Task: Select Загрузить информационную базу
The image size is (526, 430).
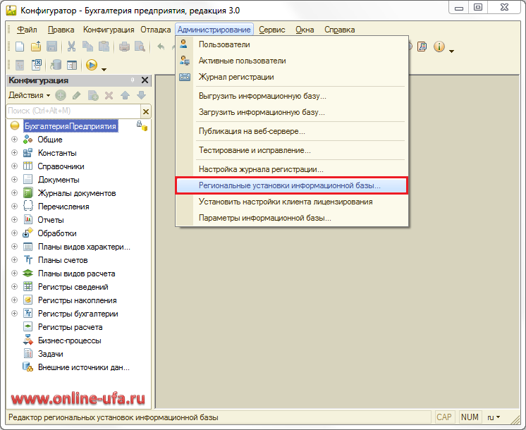Action: point(291,112)
